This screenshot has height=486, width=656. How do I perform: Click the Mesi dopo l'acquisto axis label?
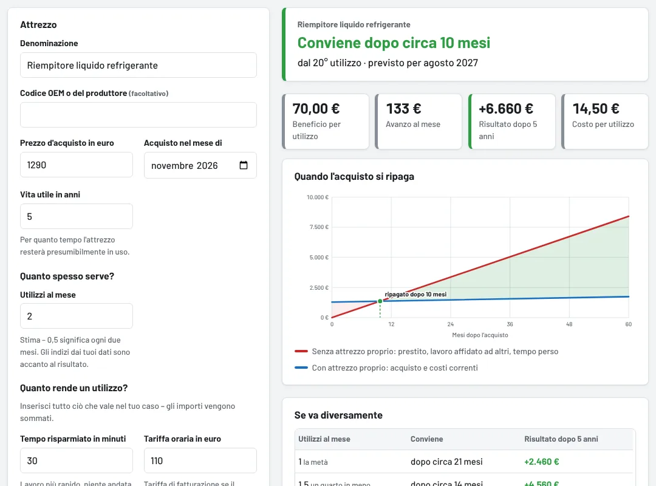tap(480, 335)
